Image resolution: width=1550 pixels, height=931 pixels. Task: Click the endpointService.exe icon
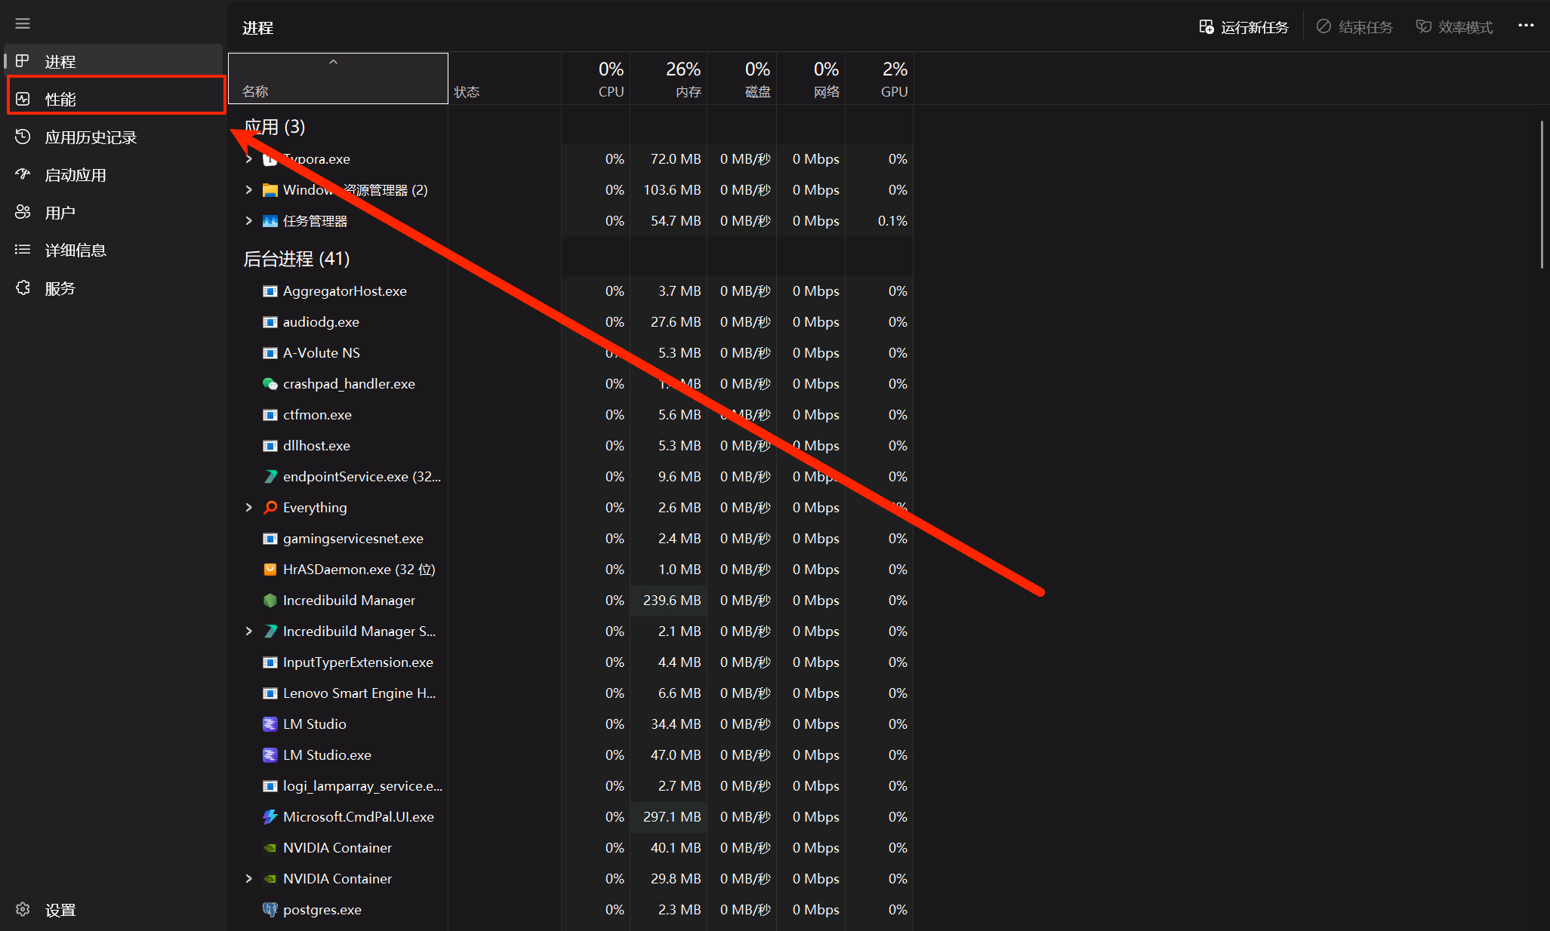coord(270,477)
